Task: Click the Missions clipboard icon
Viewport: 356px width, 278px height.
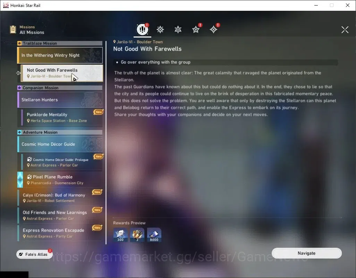Action: click(13, 30)
